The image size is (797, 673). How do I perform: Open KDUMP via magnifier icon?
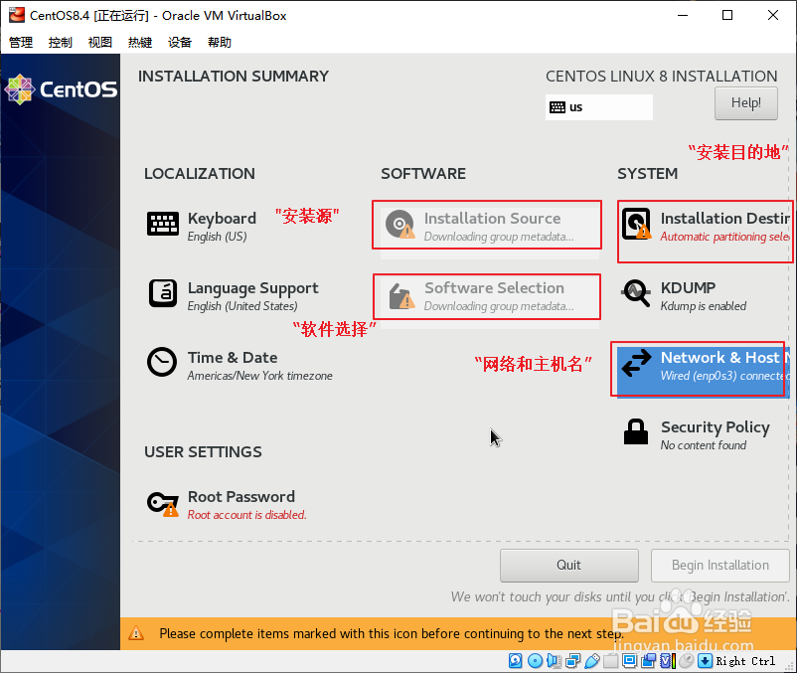point(636,293)
